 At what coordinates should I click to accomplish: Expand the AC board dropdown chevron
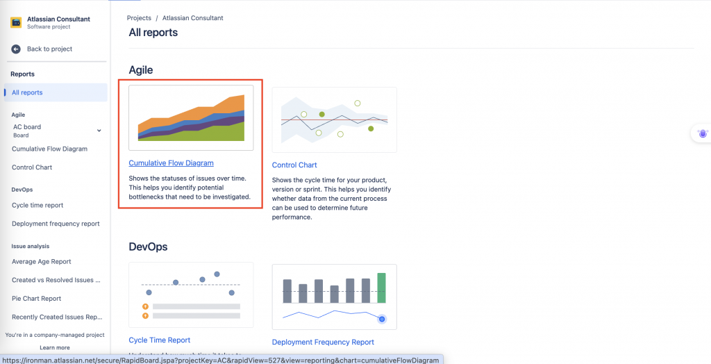pyautogui.click(x=99, y=131)
